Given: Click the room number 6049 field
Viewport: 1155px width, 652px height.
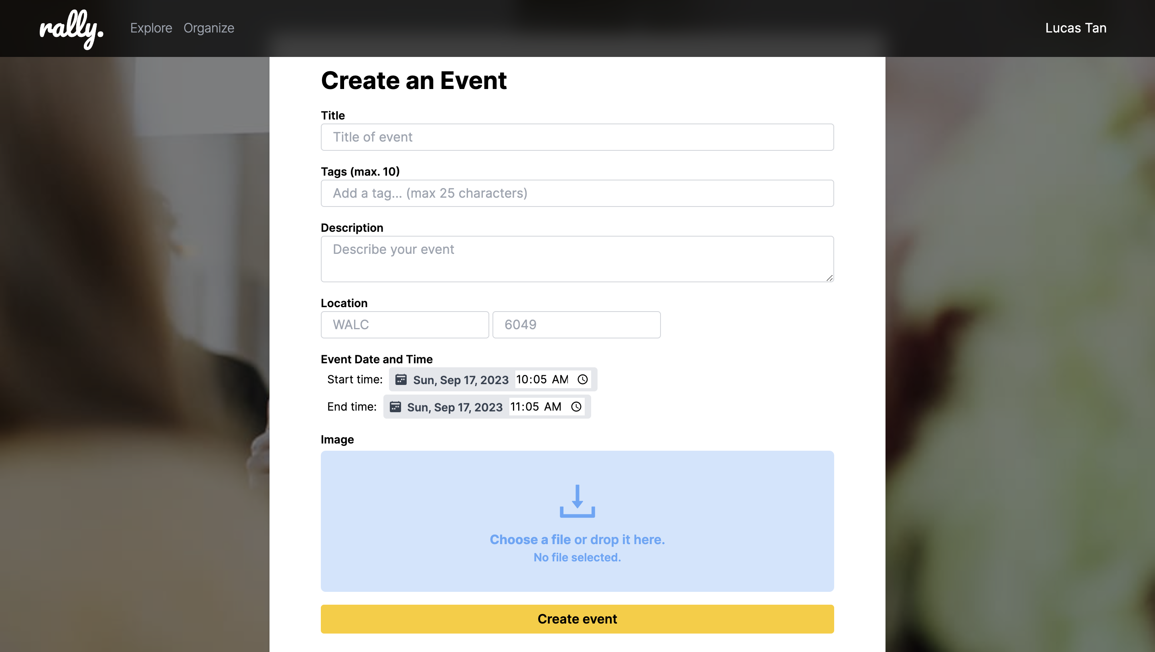Looking at the screenshot, I should pyautogui.click(x=576, y=324).
